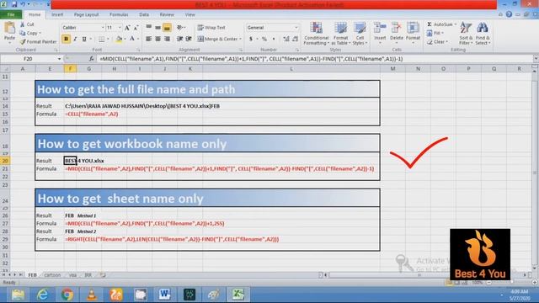Apply the font color A icon
This screenshot has height=303, width=539.
pyautogui.click(x=132, y=39)
